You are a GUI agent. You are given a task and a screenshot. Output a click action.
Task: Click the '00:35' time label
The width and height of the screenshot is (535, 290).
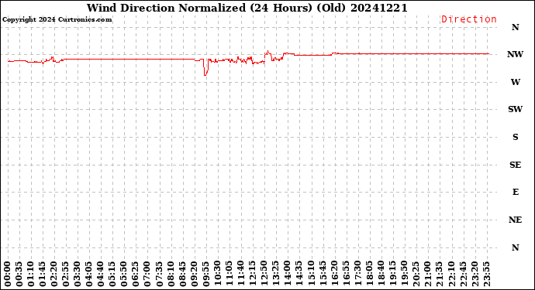pyautogui.click(x=19, y=274)
